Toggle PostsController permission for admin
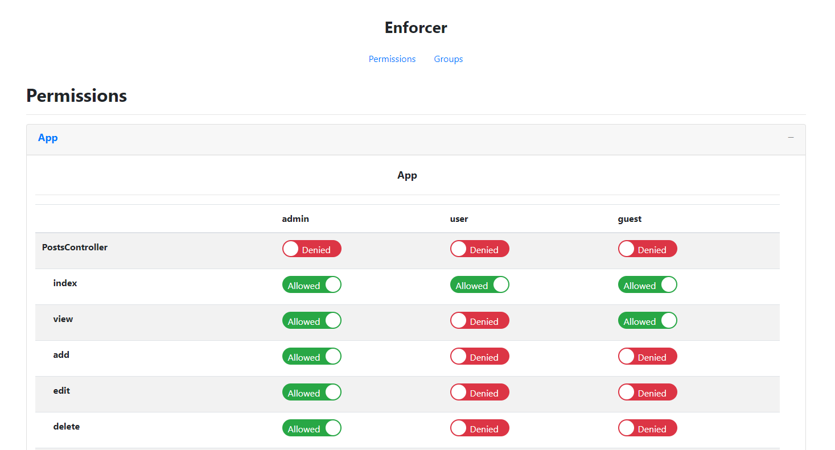835x450 pixels. pos(311,249)
